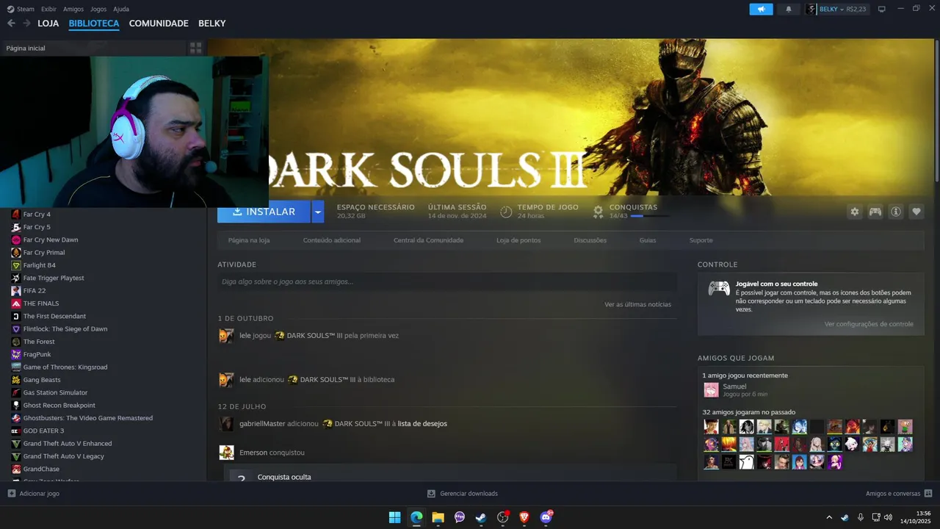Open the COMUNIDADE tab
This screenshot has width=940, height=529.
pos(159,24)
